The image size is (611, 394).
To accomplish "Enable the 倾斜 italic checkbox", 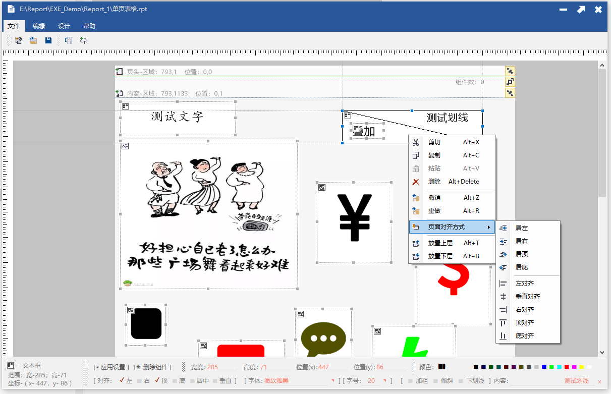I will pos(436,381).
